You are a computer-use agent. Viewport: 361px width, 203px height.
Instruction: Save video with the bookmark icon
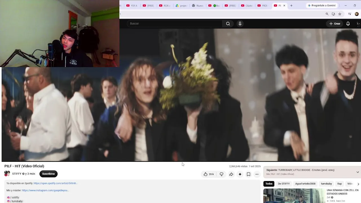(x=248, y=174)
